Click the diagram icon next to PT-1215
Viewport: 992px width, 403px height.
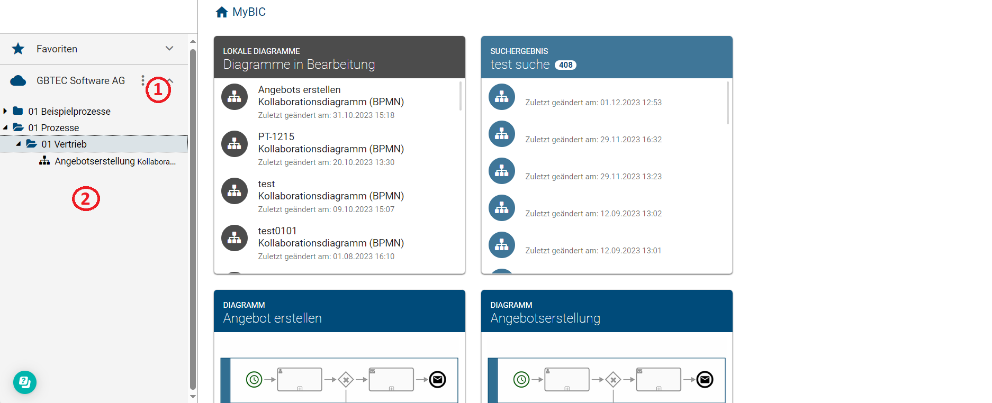coord(235,144)
